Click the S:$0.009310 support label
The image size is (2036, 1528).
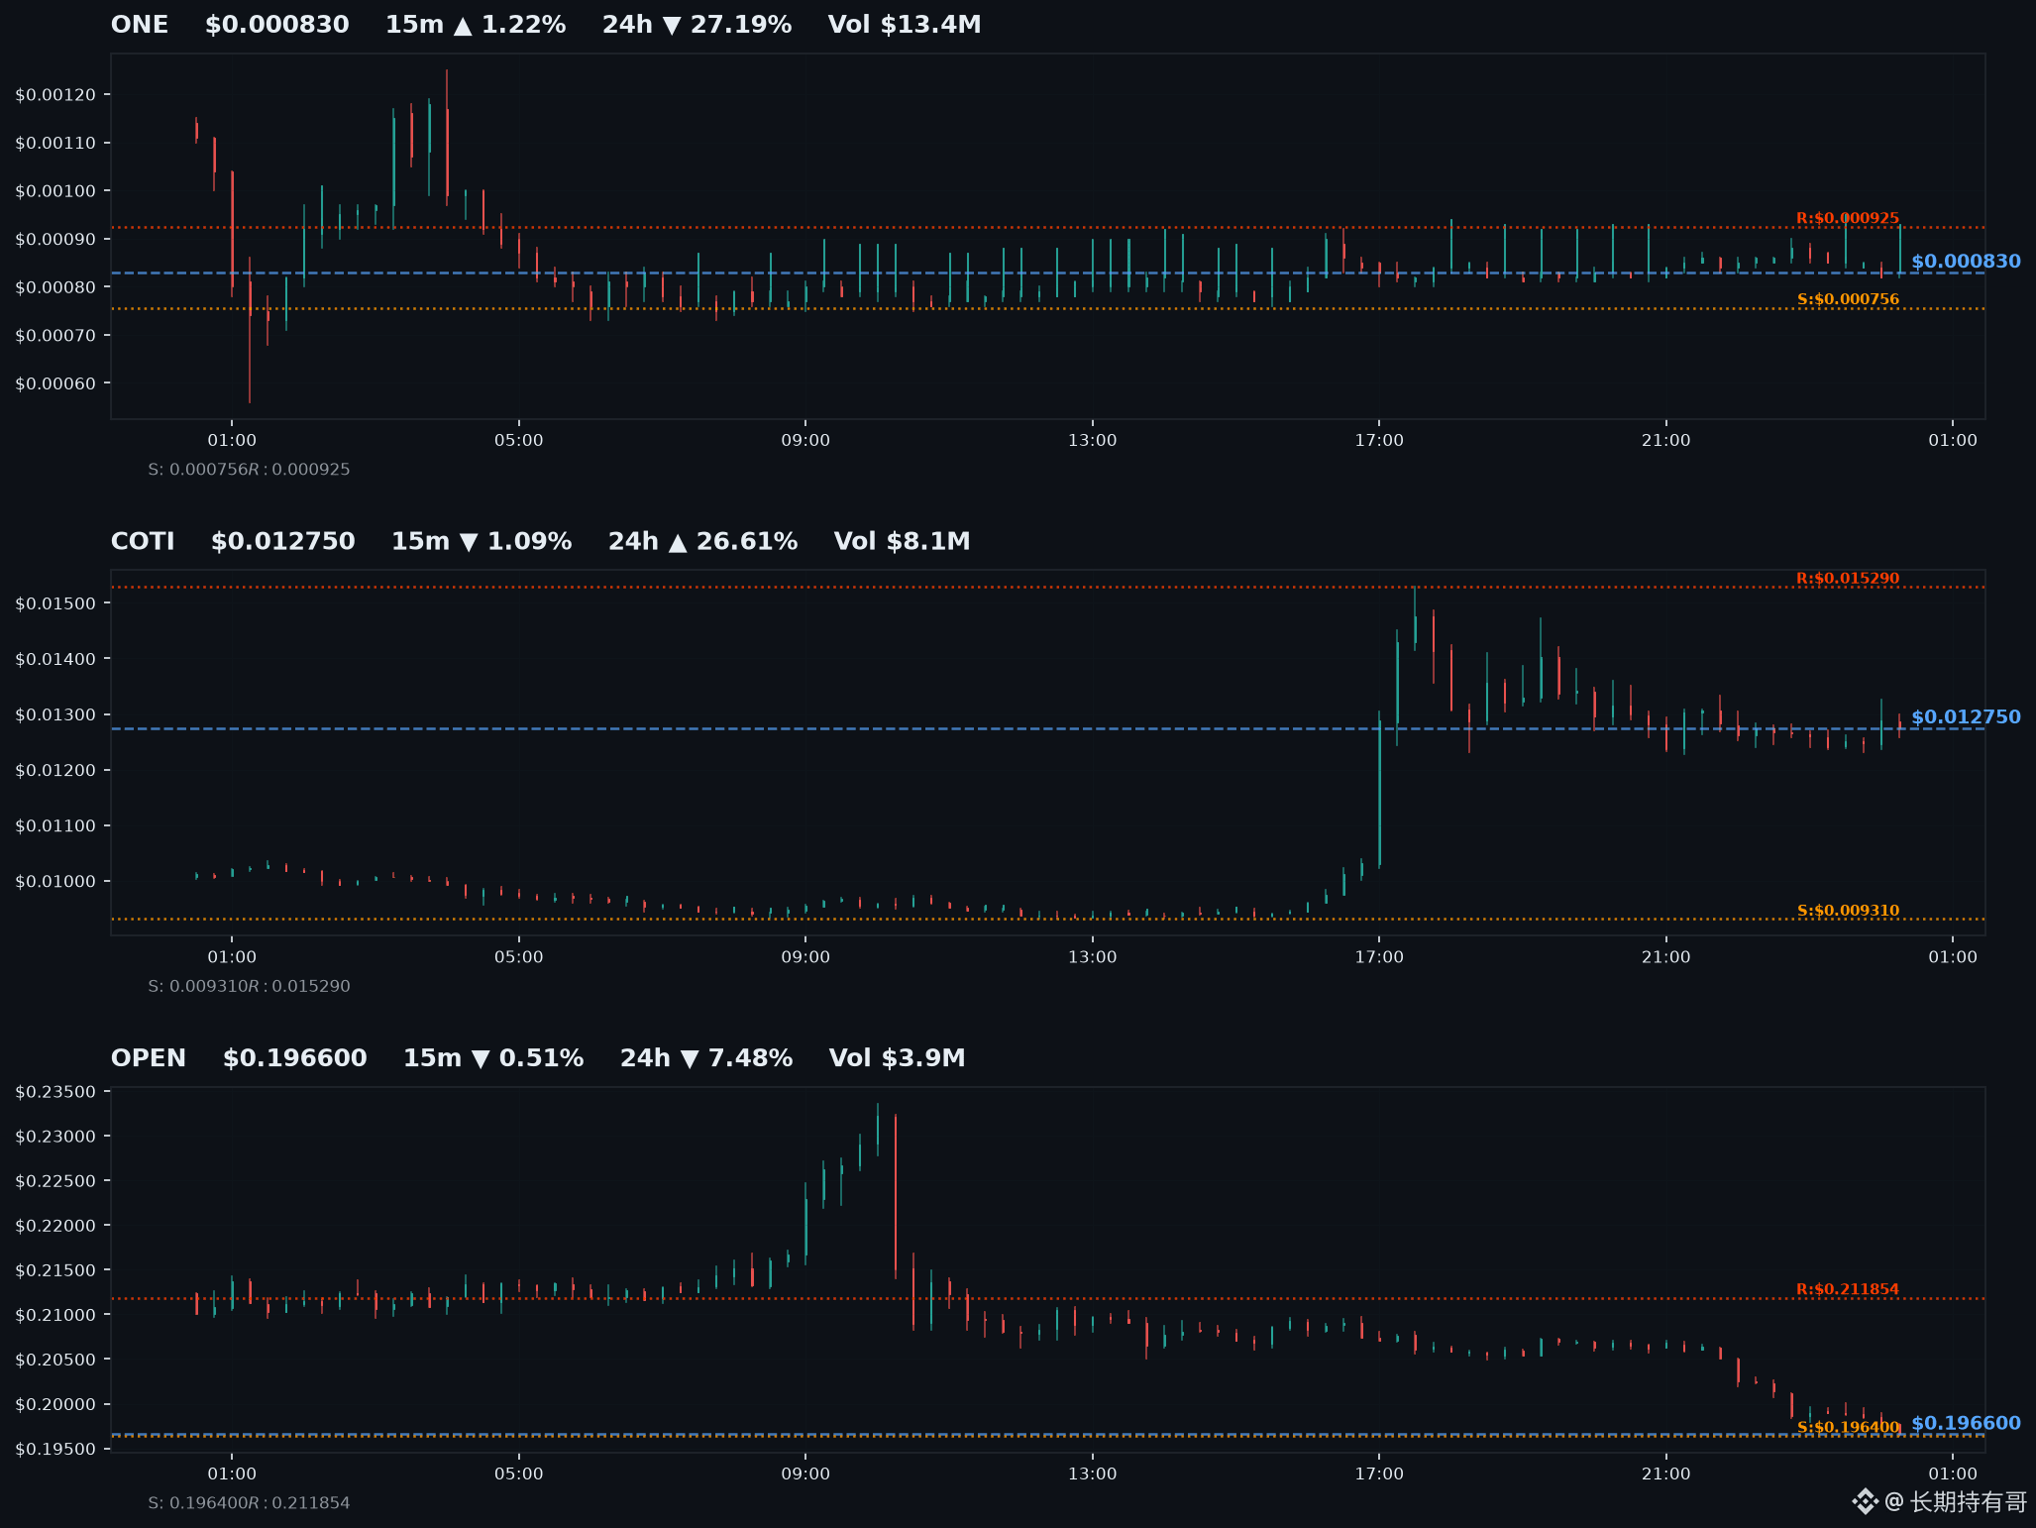point(1848,911)
